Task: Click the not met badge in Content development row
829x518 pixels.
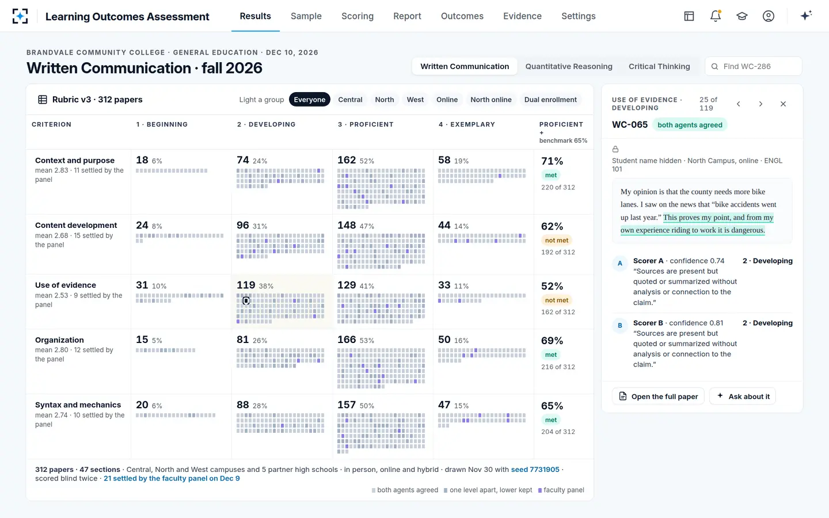Action: (557, 241)
